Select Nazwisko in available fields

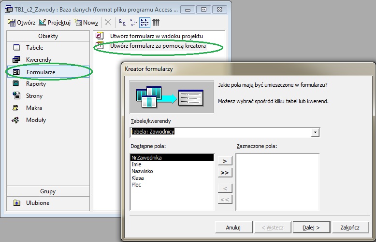(x=172, y=171)
